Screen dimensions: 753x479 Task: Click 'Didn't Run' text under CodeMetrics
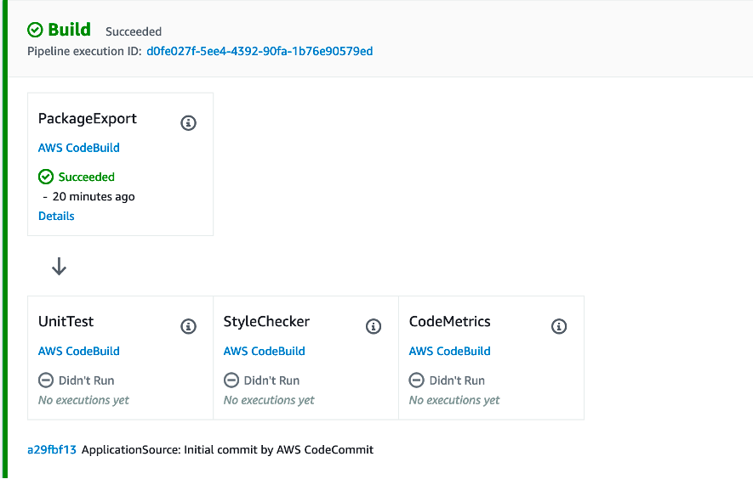457,380
